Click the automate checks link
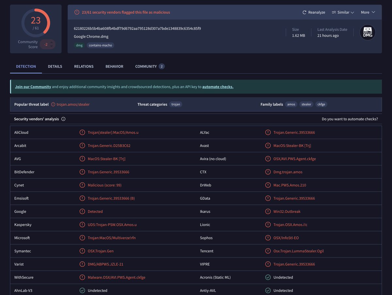 [218, 87]
